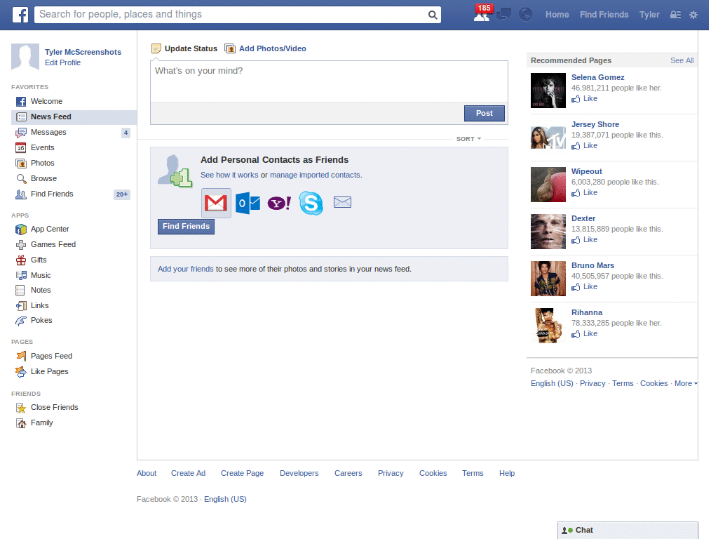Viewport: 718px width, 539px height.
Task: Like the Dexter page
Action: (x=584, y=240)
